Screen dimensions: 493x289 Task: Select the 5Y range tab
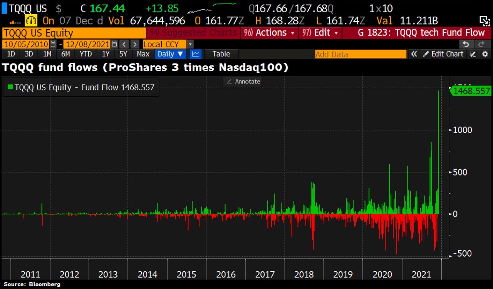pos(123,54)
